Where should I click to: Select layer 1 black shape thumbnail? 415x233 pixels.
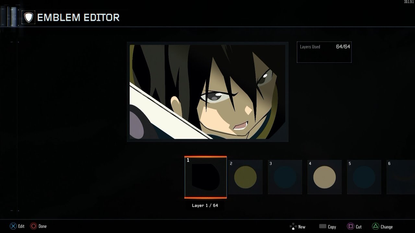(x=206, y=177)
